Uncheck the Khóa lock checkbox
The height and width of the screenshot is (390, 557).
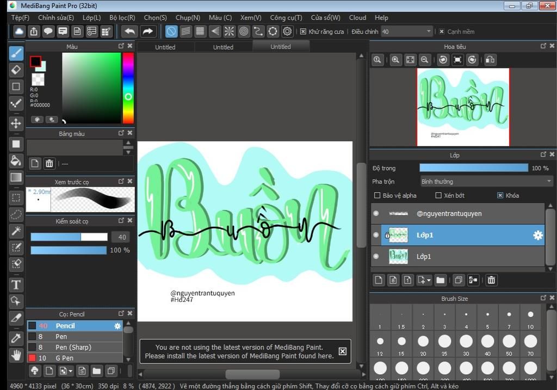coord(500,195)
